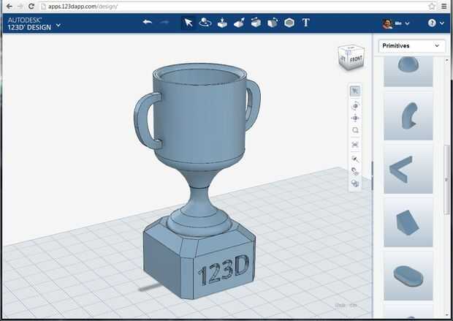453x321 pixels.
Task: Click the FRONT face of the view cube
Action: (356, 59)
